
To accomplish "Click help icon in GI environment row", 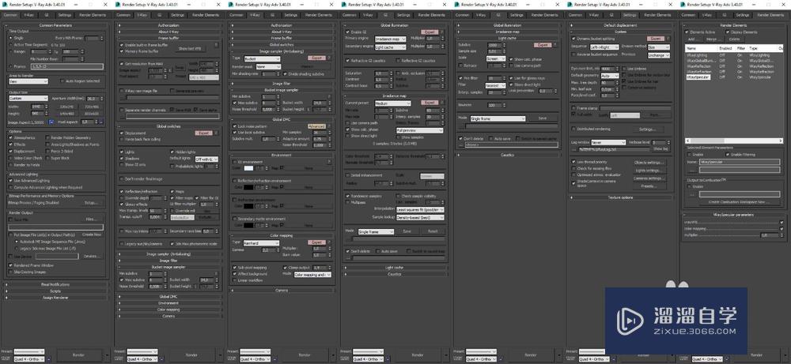I will point(329,162).
